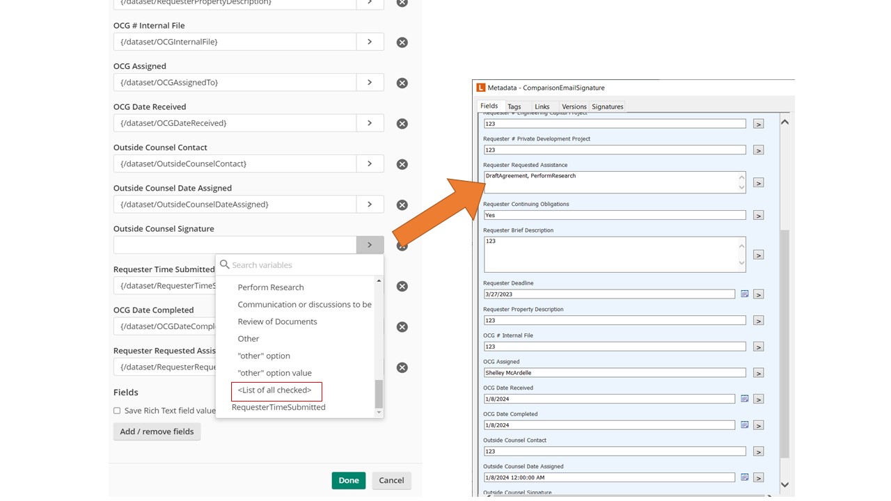Open calendar picker for OCG Date Received
Viewport: 891px width, 501px height.
click(744, 399)
